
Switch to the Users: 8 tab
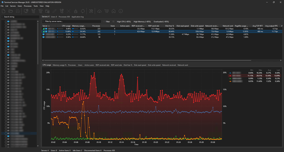(54, 17)
